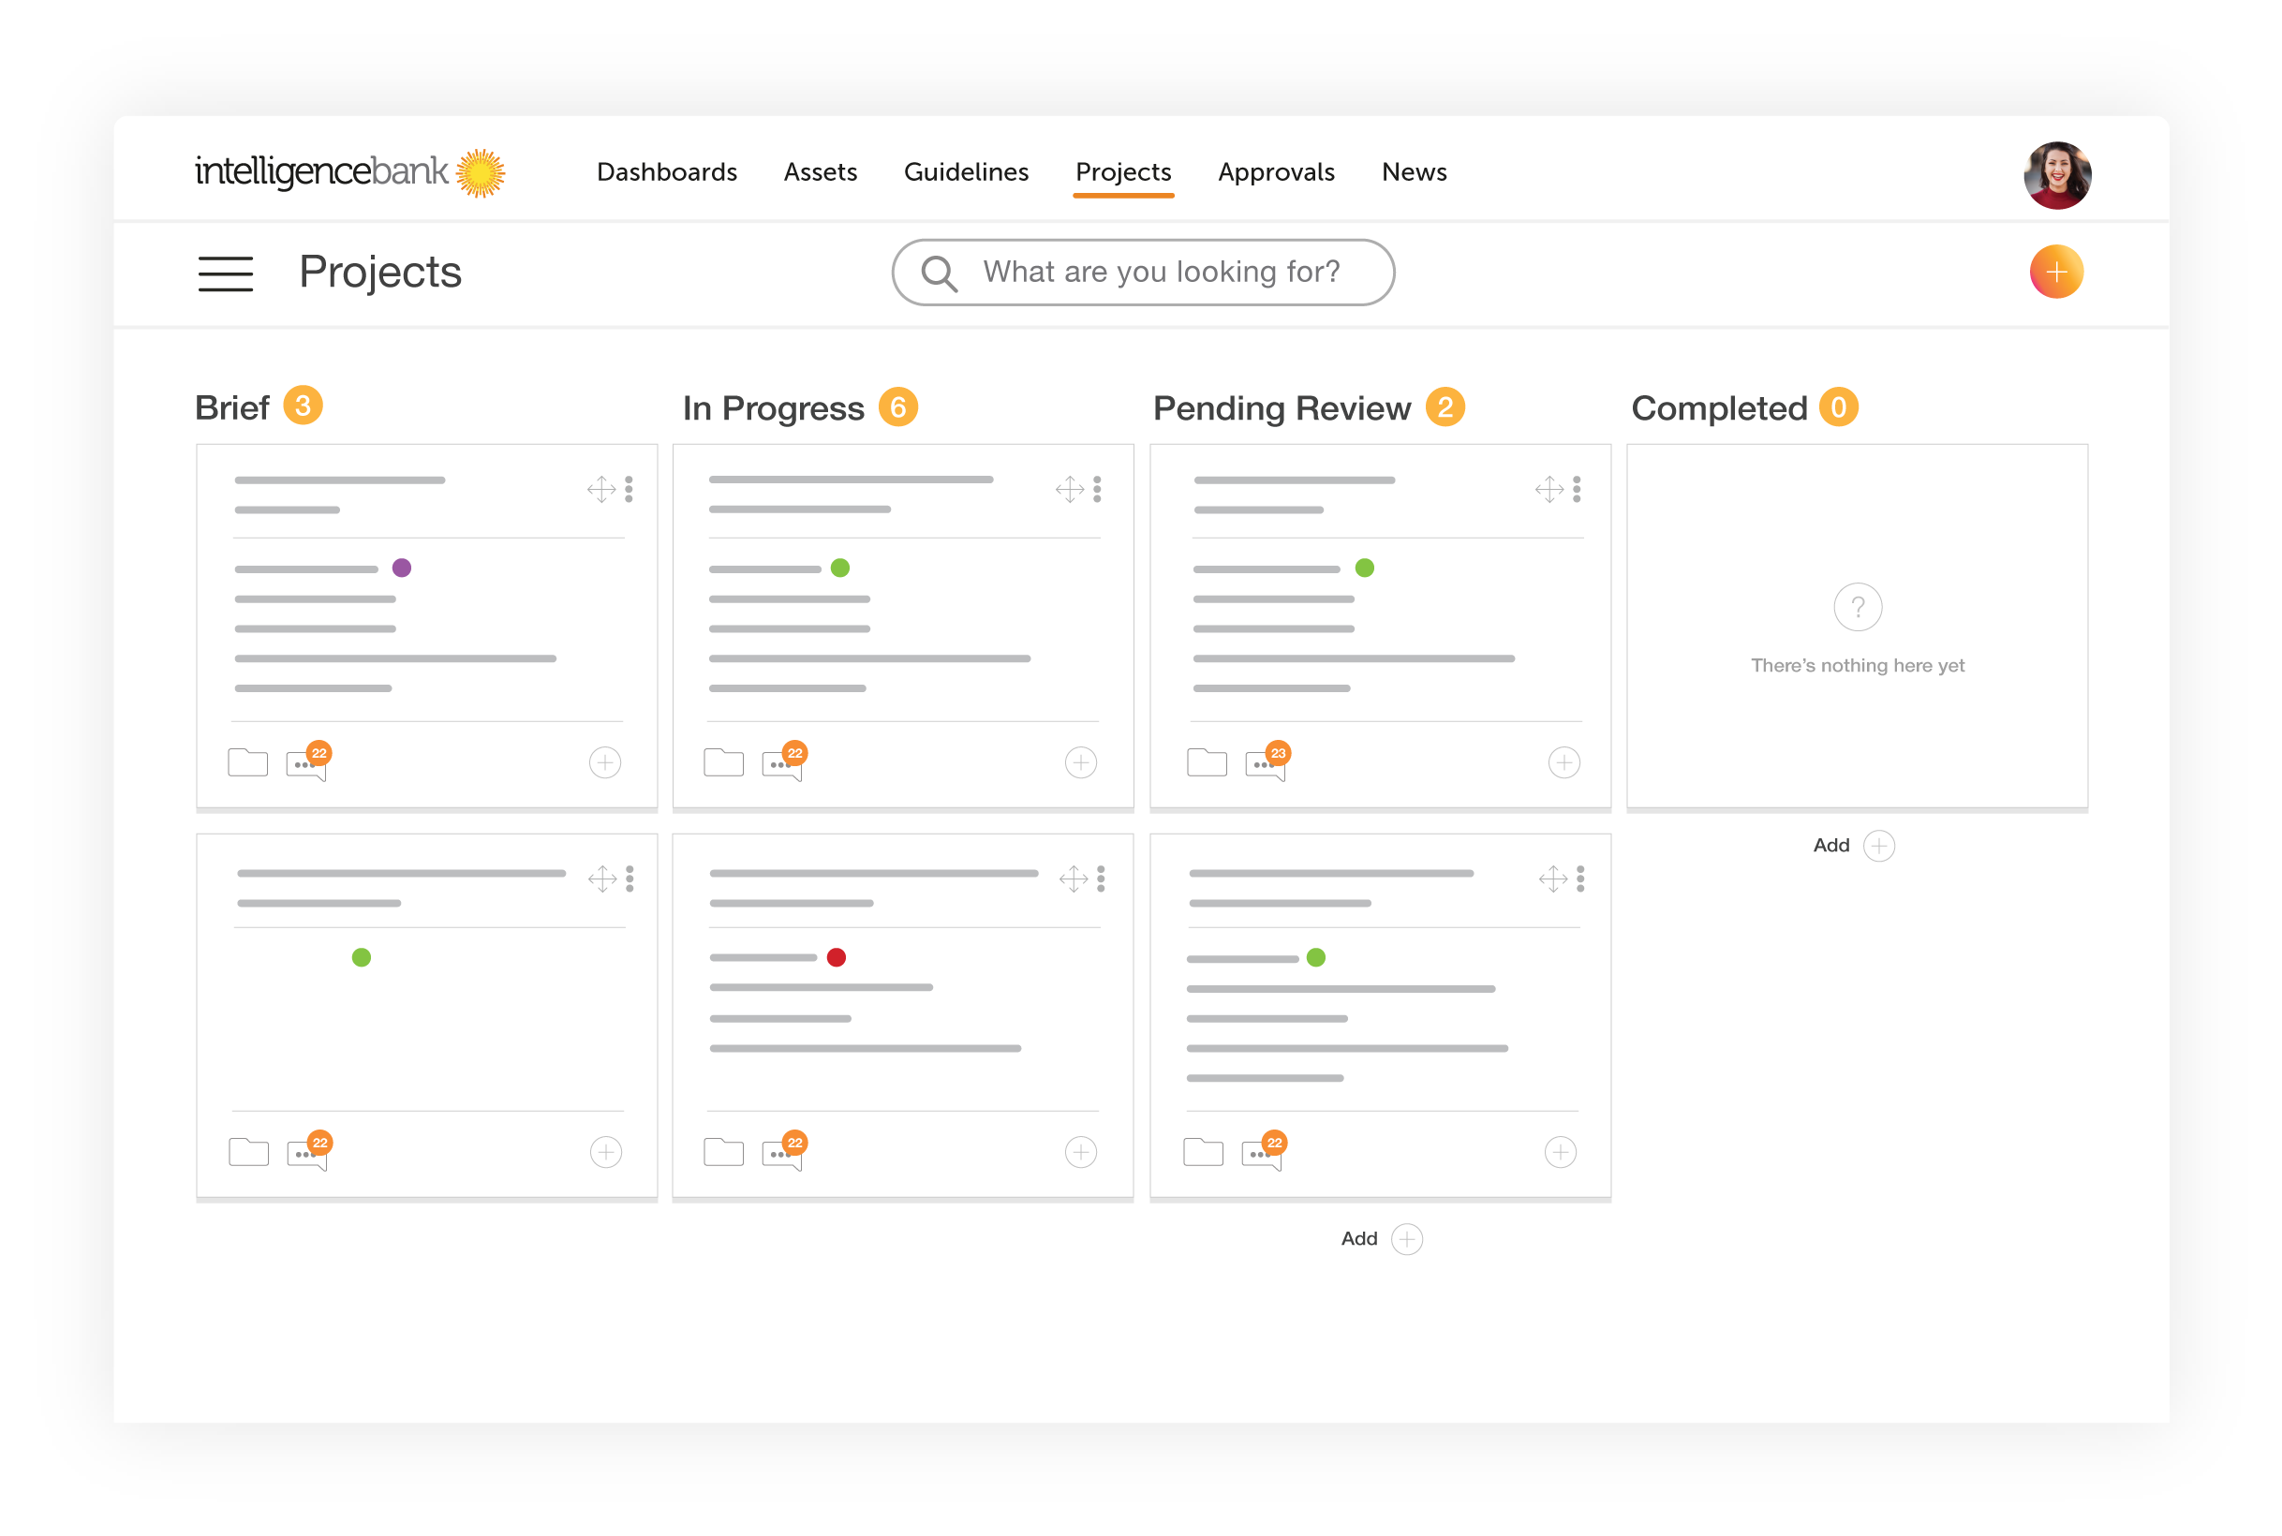
Task: Open folder icon on red-dot In Progress card
Action: [723, 1152]
